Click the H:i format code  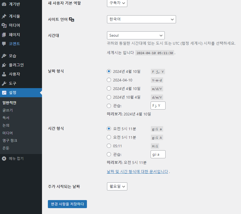(155, 146)
